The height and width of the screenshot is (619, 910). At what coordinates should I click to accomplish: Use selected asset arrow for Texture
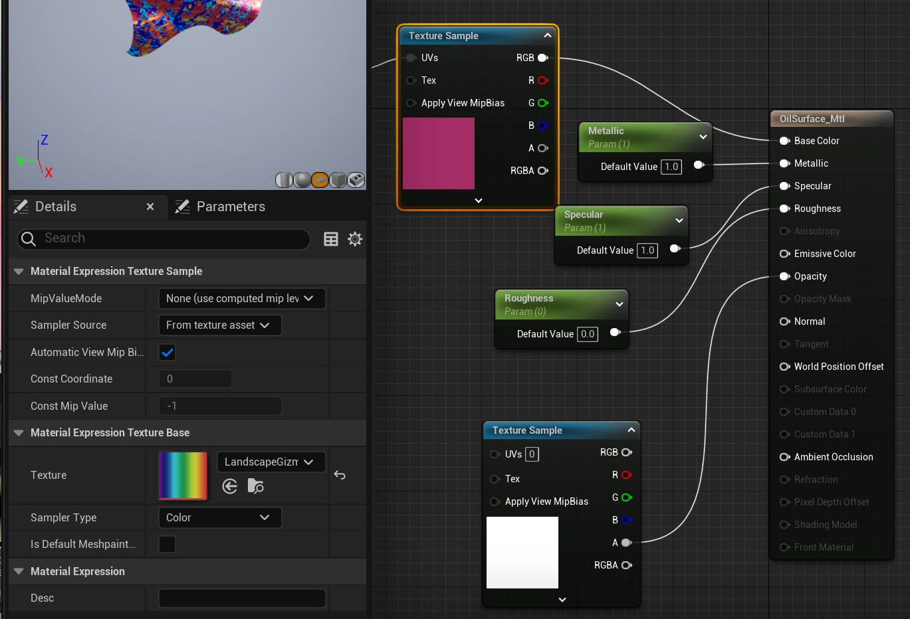point(230,487)
